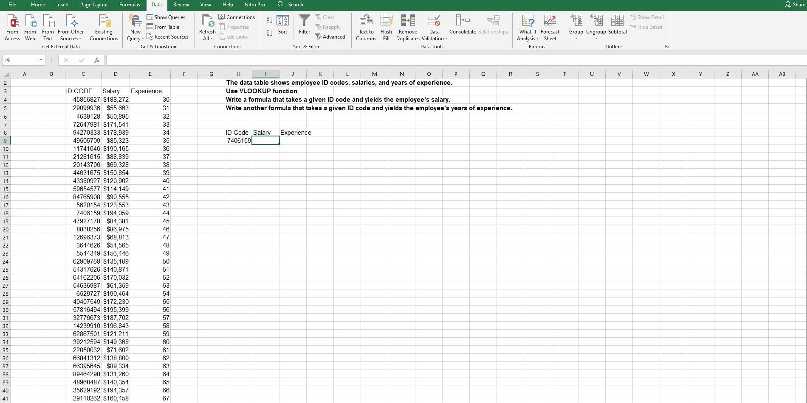Viewport: 807px width, 403px height.
Task: Select cell H9 containing 7406159
Action: click(x=238, y=140)
